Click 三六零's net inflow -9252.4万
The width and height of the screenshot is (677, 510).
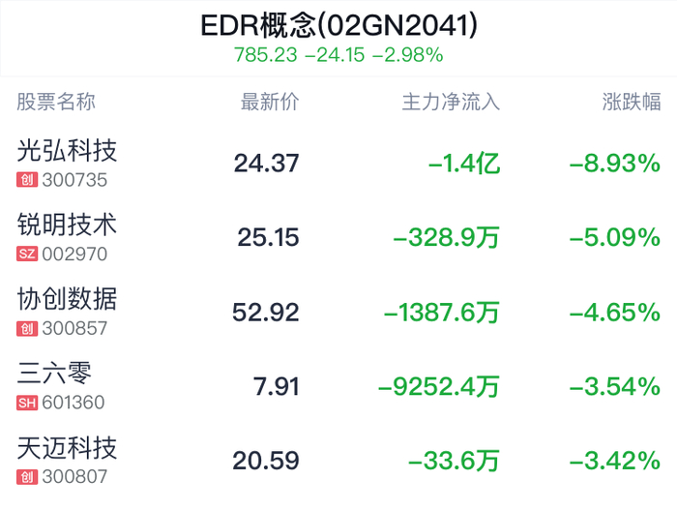click(438, 387)
